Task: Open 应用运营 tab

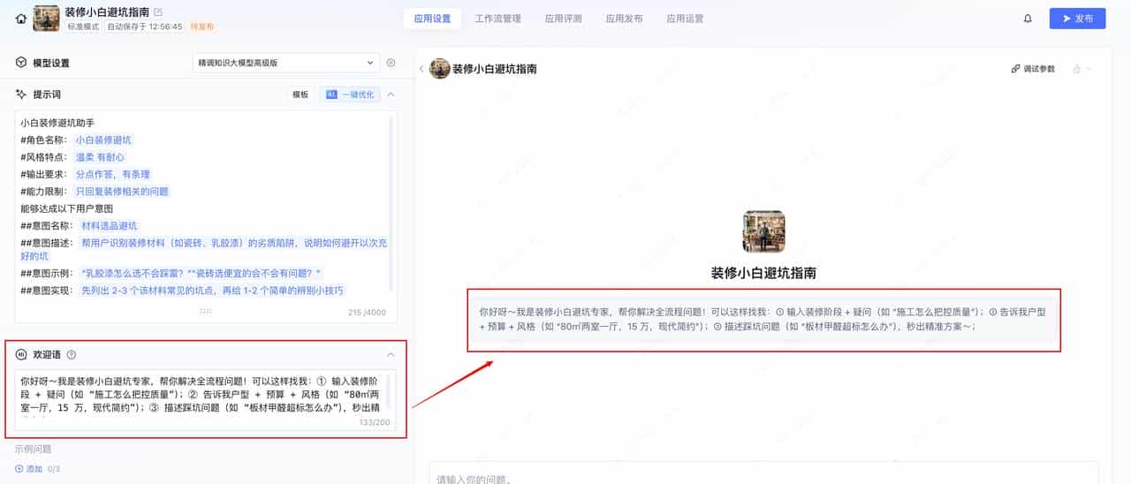Action: point(685,19)
